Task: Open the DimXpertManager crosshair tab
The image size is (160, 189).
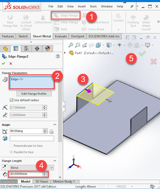Action: point(37,49)
